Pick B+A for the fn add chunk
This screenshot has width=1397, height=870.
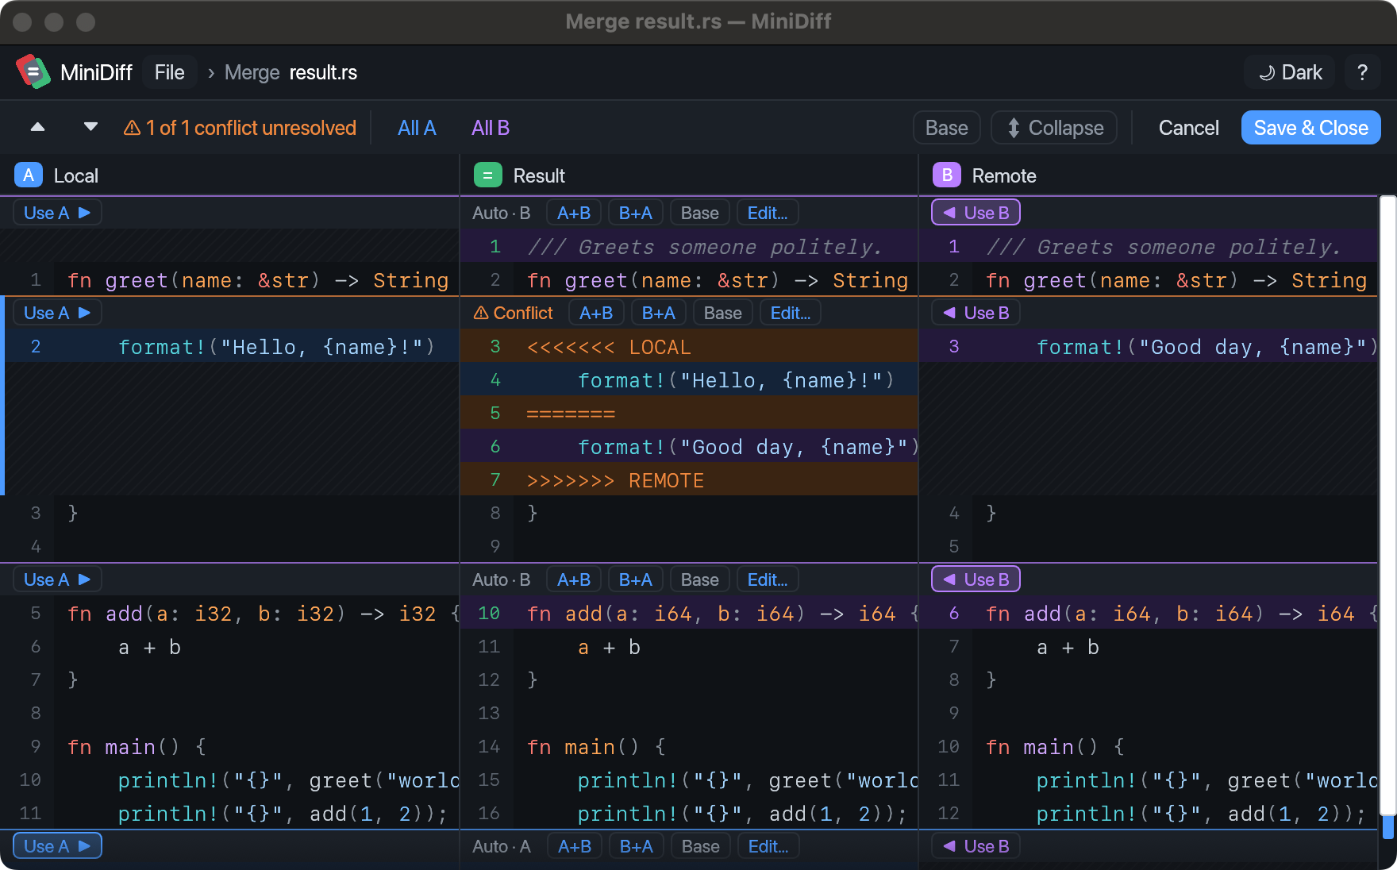pyautogui.click(x=636, y=579)
